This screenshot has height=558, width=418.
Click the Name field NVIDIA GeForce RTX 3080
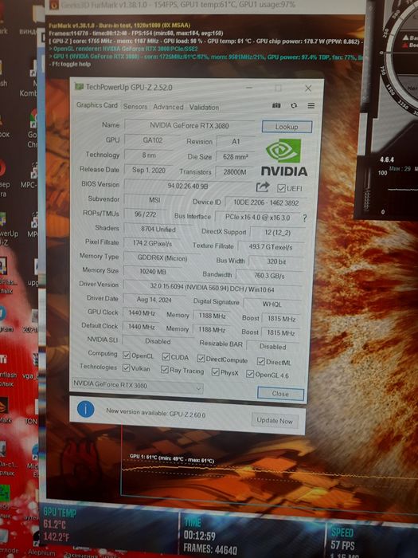pos(189,126)
